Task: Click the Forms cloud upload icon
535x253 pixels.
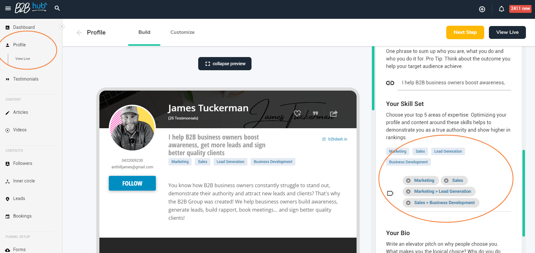Action: [x=8, y=250]
